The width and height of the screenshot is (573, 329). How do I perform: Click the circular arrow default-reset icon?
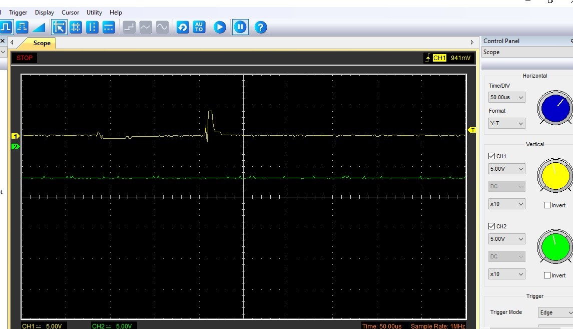(183, 27)
